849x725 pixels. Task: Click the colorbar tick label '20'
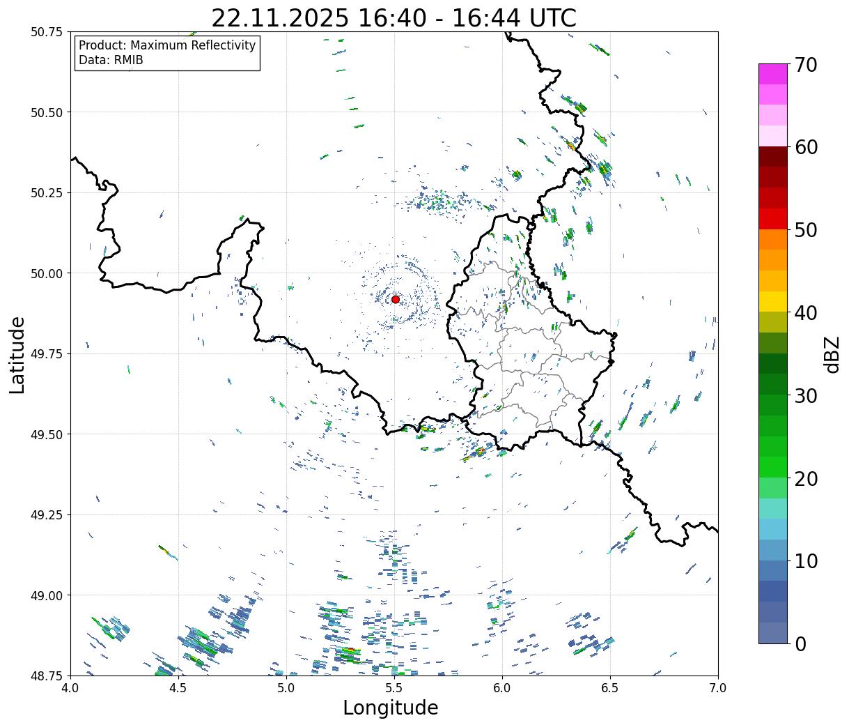[x=806, y=478]
